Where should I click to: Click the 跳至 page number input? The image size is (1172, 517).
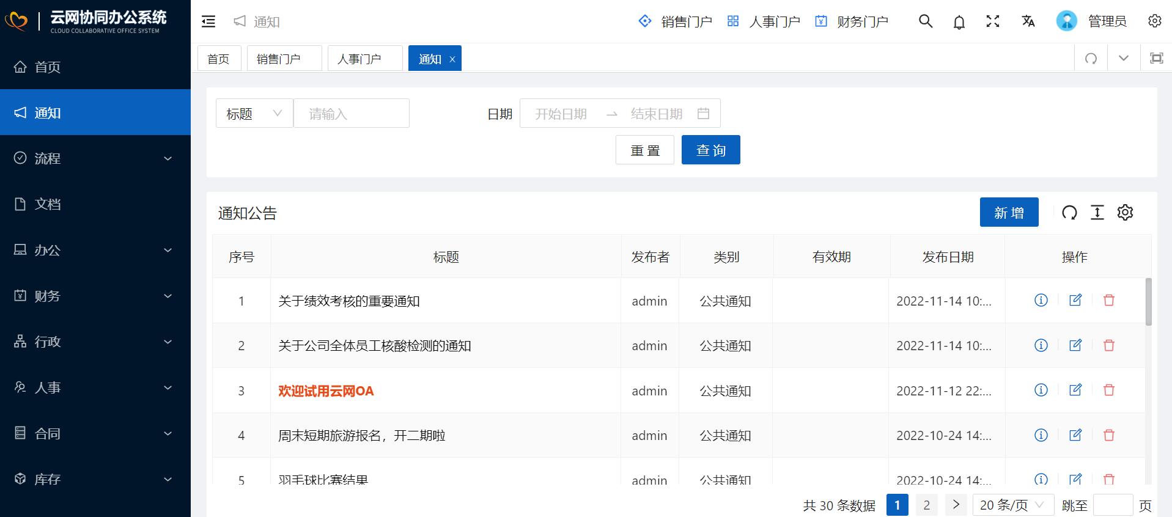(1113, 505)
